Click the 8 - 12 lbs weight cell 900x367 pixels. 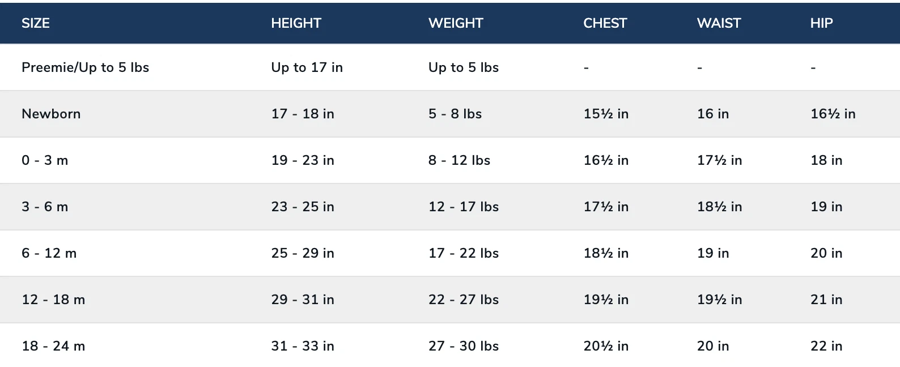tap(459, 160)
